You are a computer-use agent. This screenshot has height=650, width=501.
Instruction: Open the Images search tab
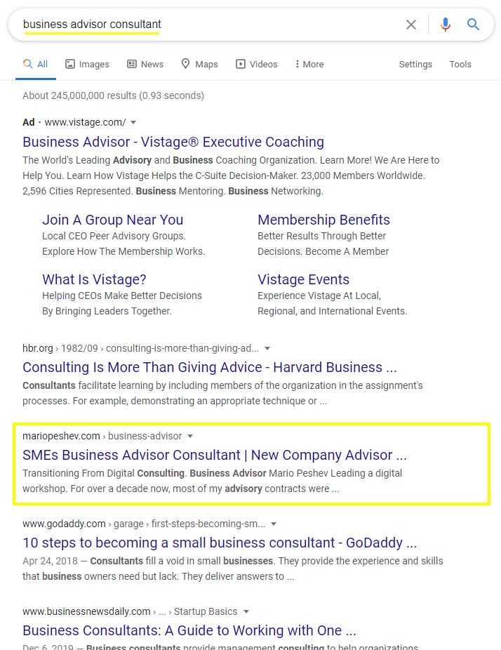pyautogui.click(x=87, y=64)
